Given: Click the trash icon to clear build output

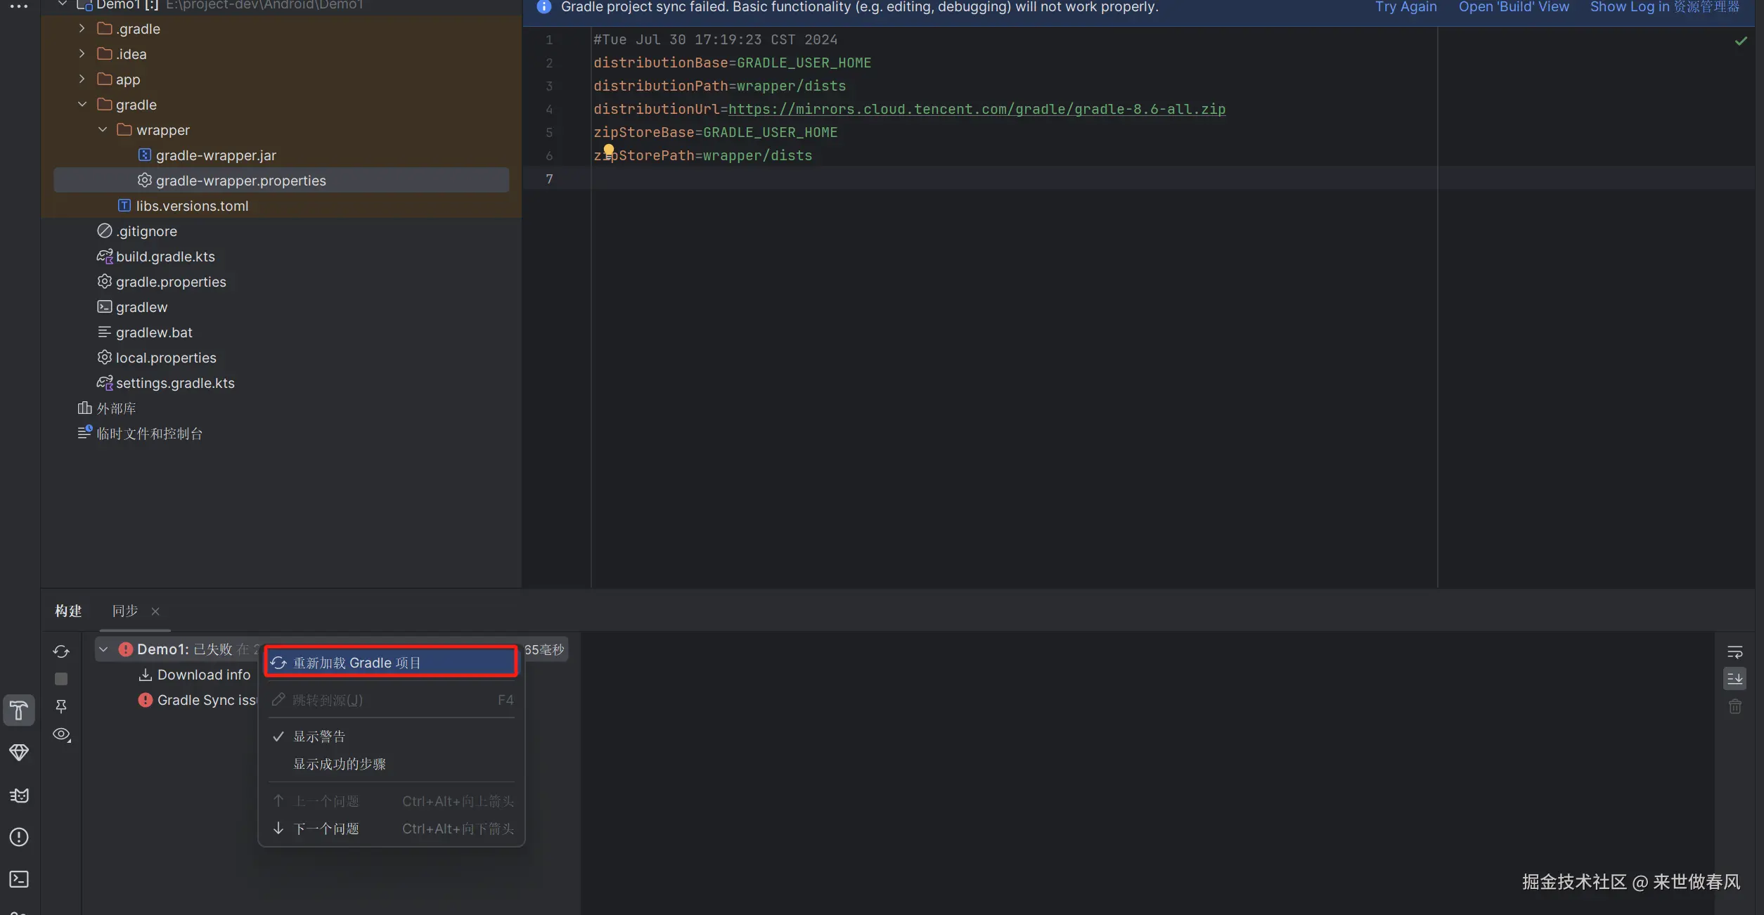Looking at the screenshot, I should (1734, 706).
